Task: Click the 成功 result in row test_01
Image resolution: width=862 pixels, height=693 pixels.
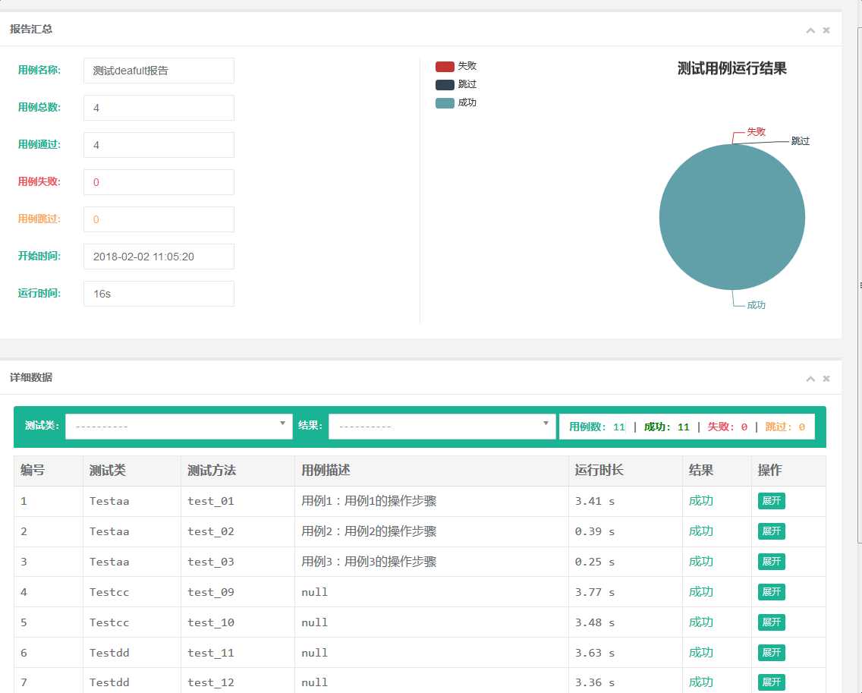Action: [701, 500]
